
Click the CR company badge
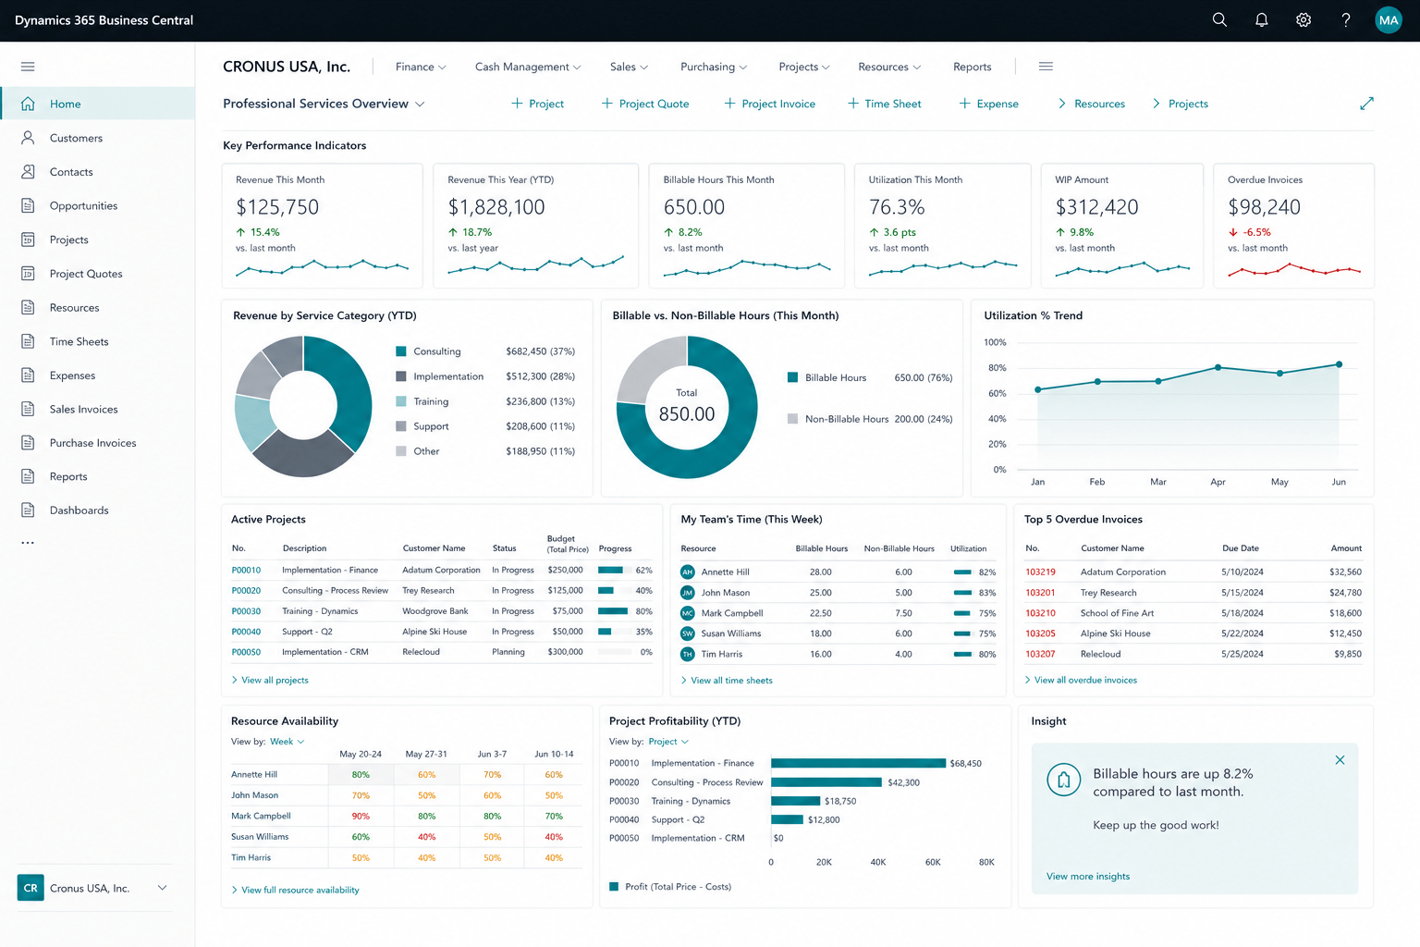31,888
